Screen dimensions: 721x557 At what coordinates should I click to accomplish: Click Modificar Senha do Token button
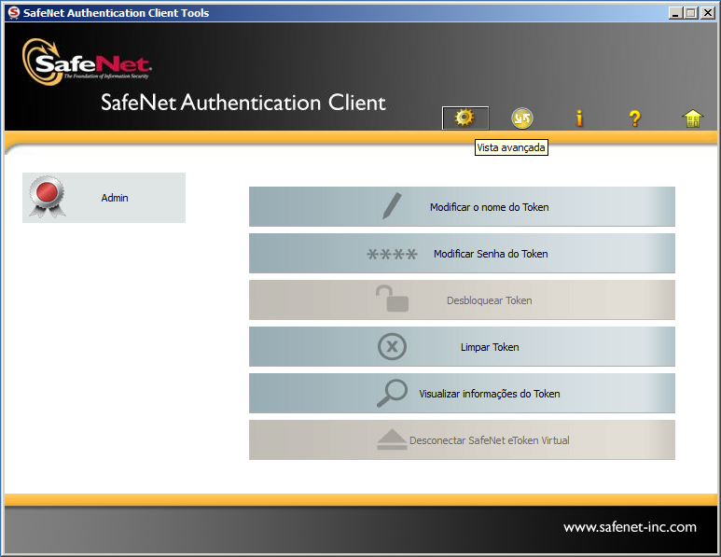tap(462, 254)
